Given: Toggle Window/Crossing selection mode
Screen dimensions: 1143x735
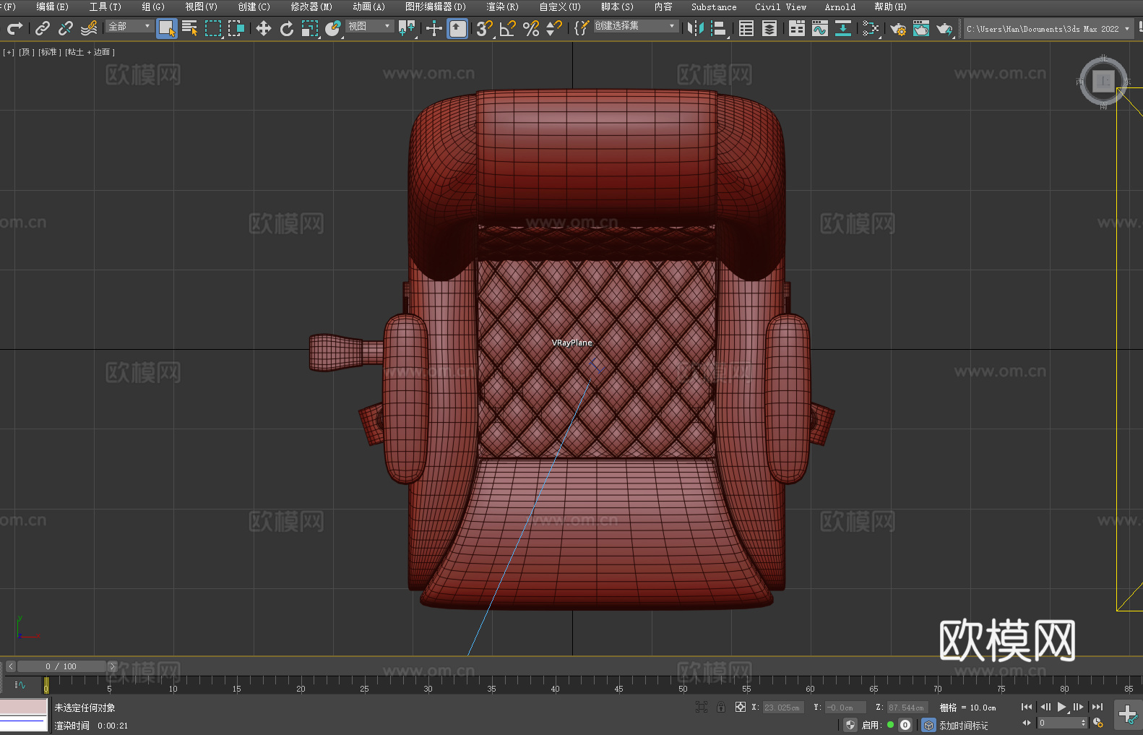Looking at the screenshot, I should click(236, 28).
